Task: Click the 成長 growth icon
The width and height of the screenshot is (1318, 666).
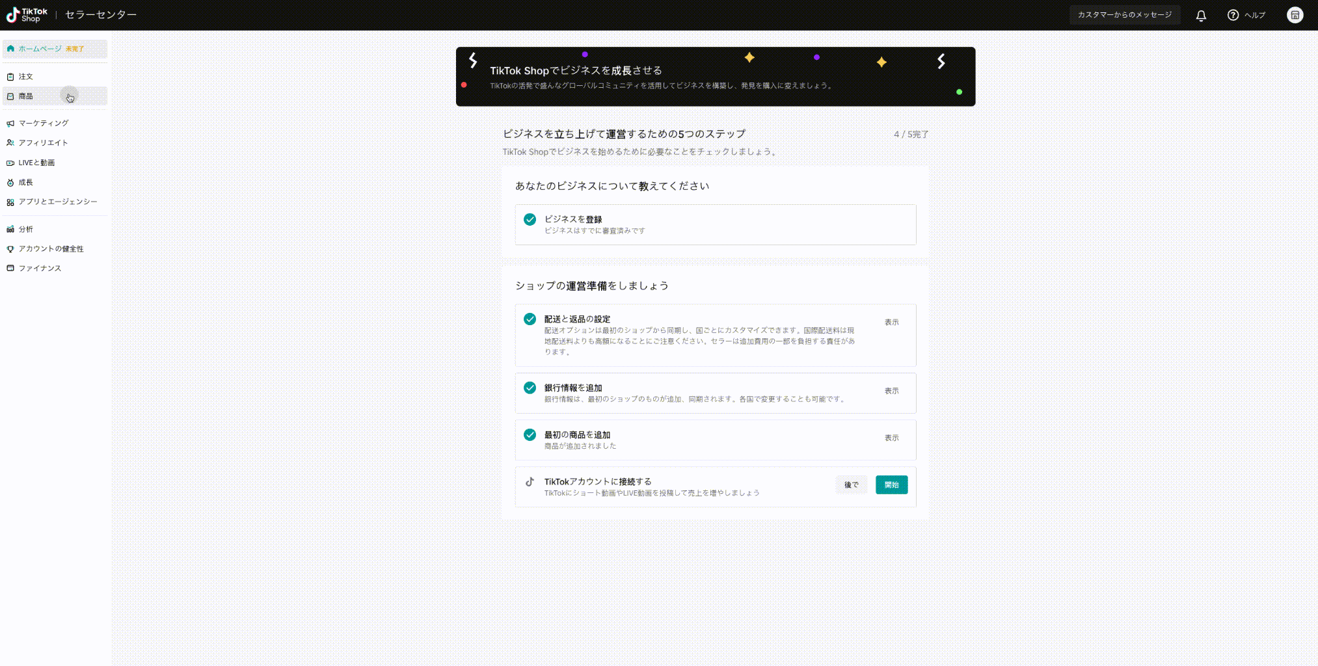Action: (x=10, y=183)
